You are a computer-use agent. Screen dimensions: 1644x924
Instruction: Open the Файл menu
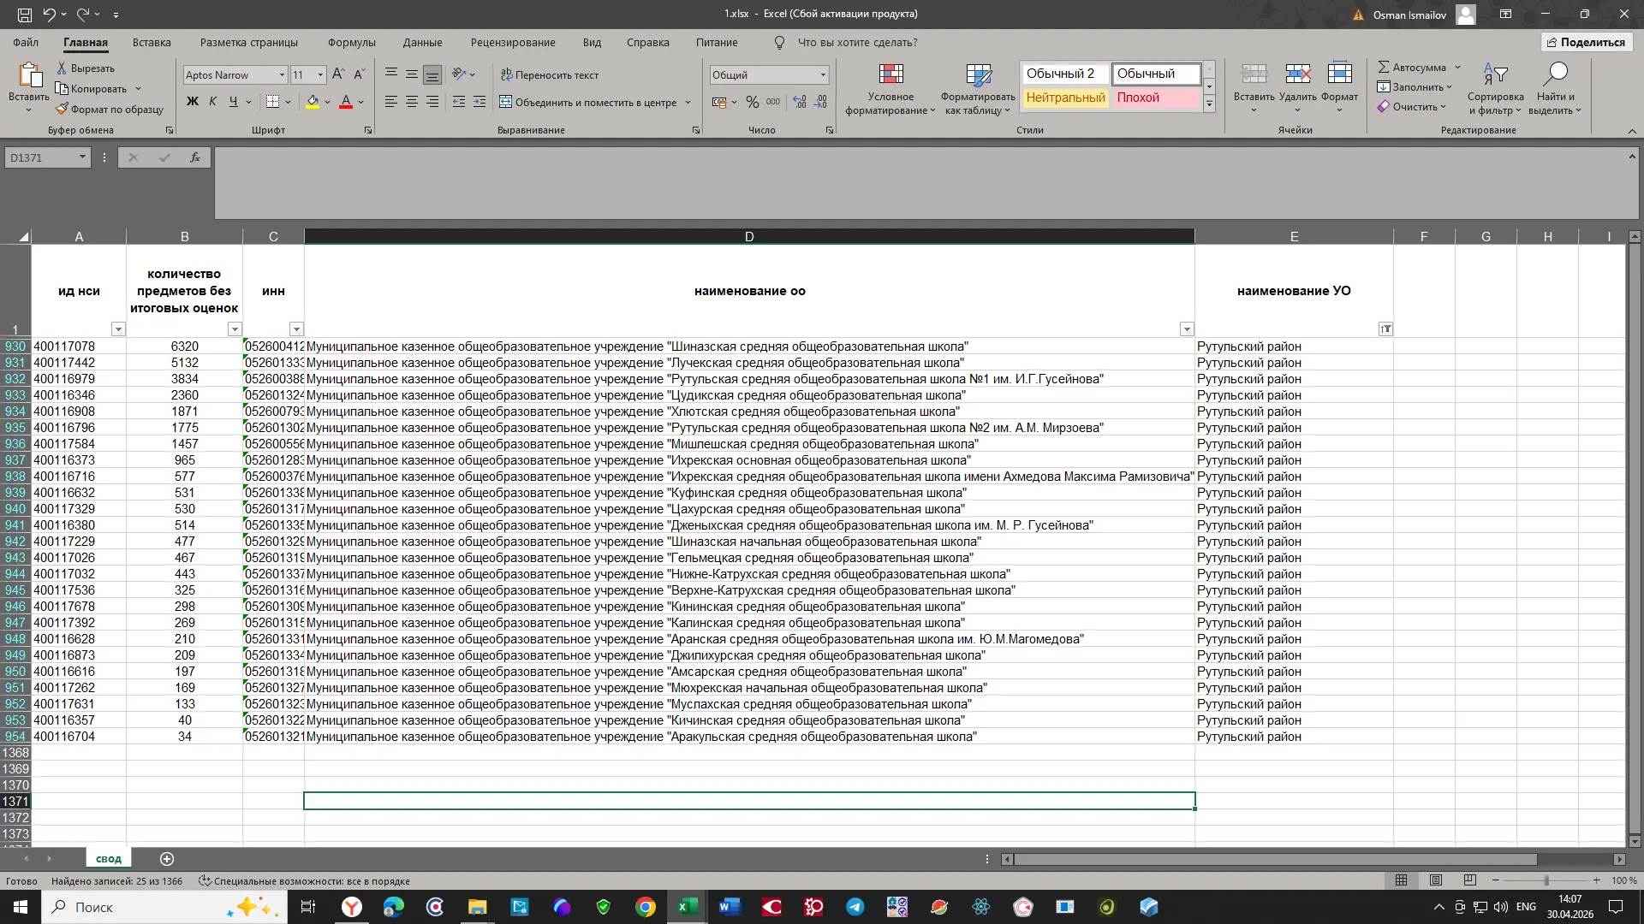(26, 42)
